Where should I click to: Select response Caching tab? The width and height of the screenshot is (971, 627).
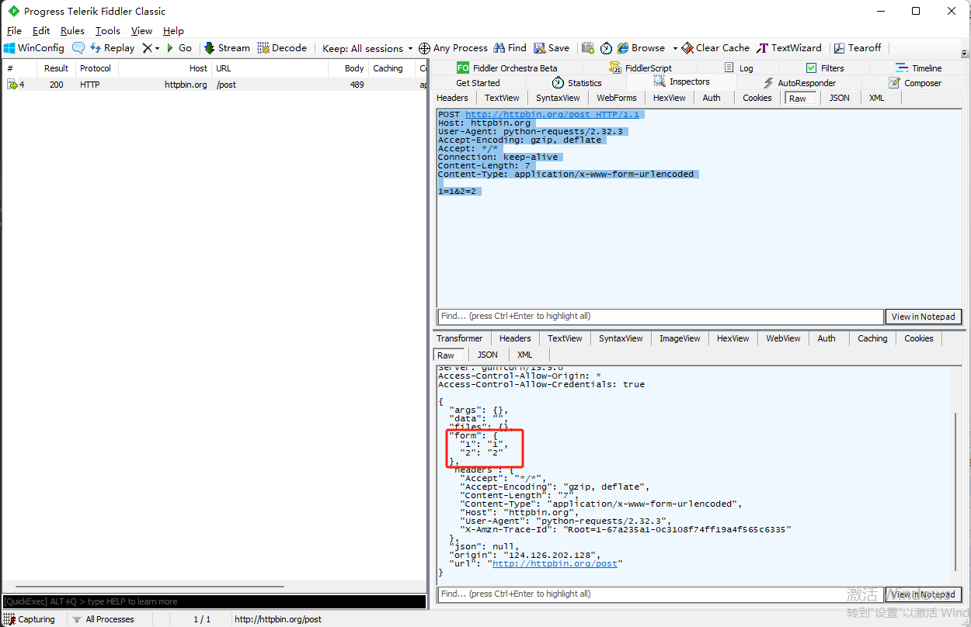pyautogui.click(x=872, y=338)
